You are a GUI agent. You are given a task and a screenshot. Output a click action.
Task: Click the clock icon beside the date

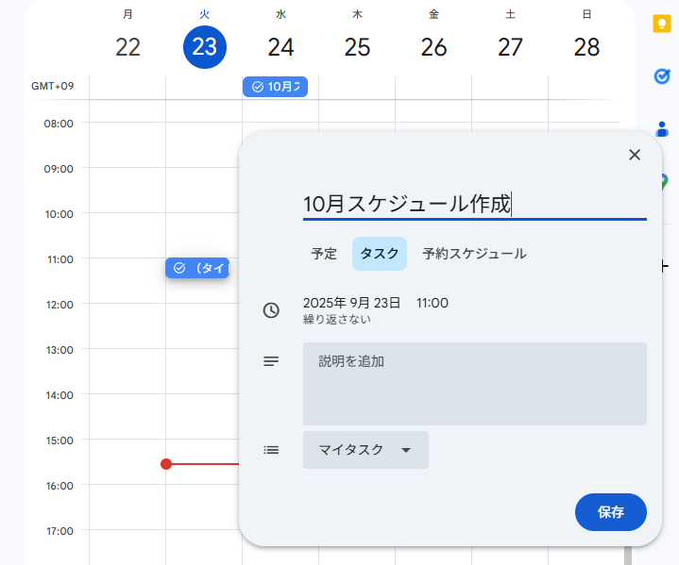coord(271,310)
